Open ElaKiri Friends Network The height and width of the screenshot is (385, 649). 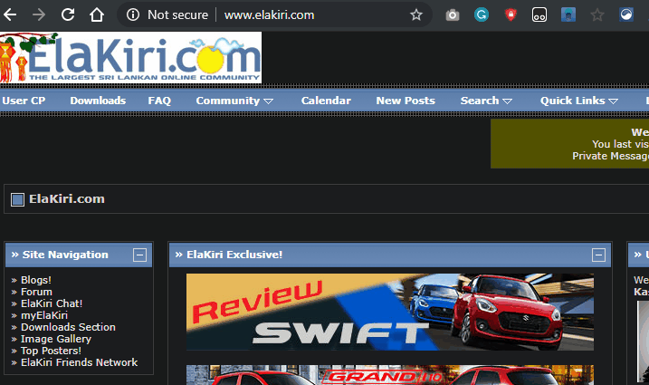[x=79, y=362]
